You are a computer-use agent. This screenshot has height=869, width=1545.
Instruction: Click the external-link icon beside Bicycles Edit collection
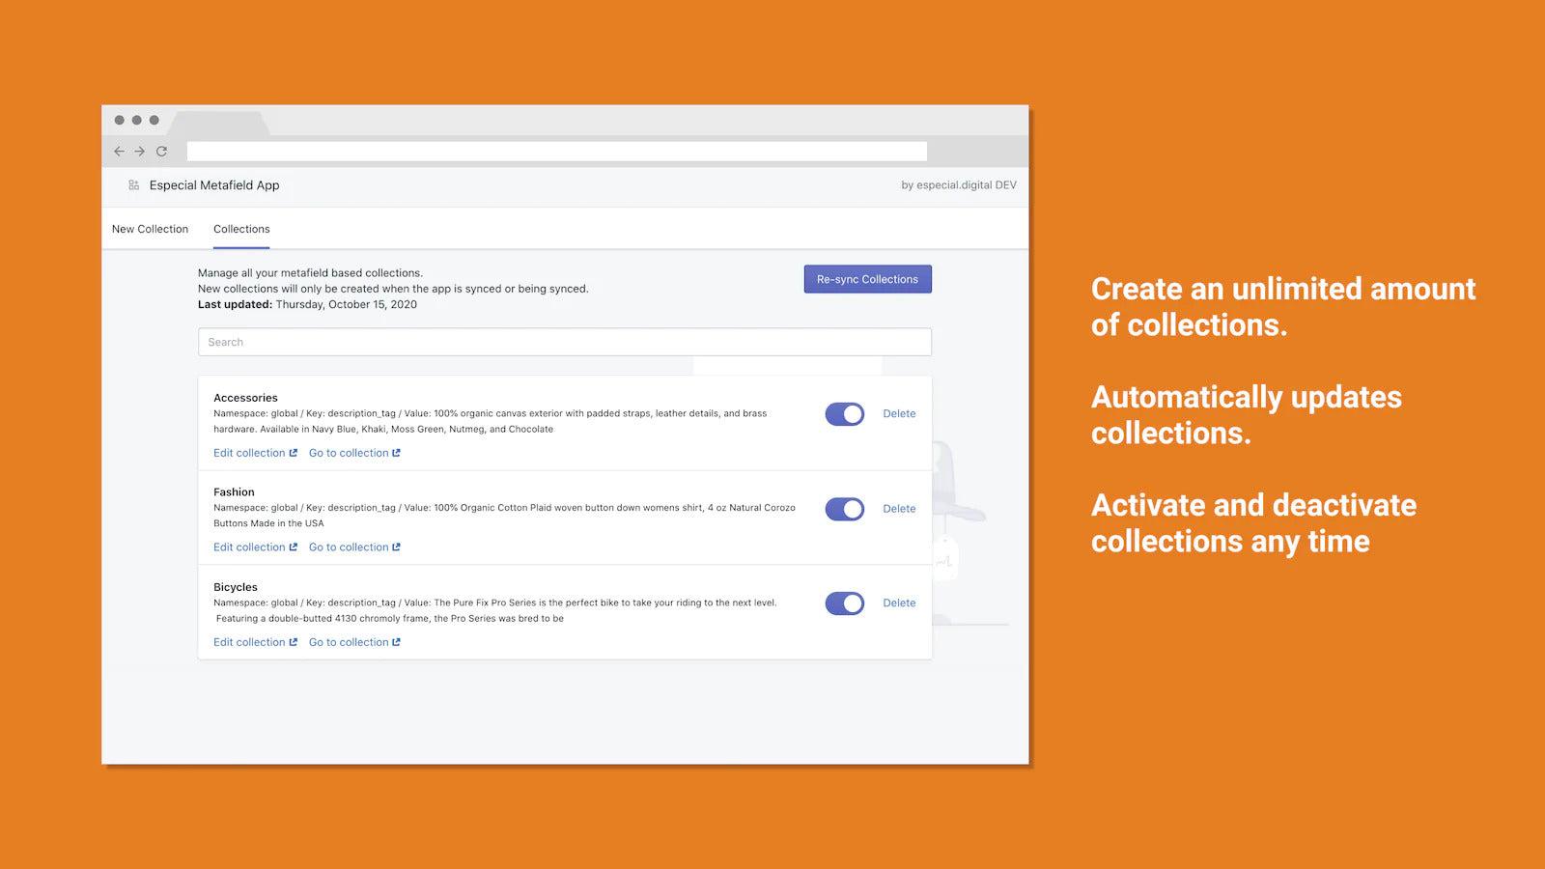pos(293,641)
